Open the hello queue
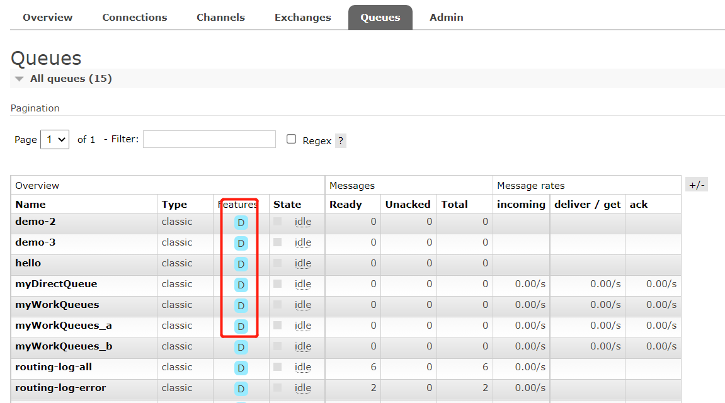The image size is (725, 403). pos(28,263)
